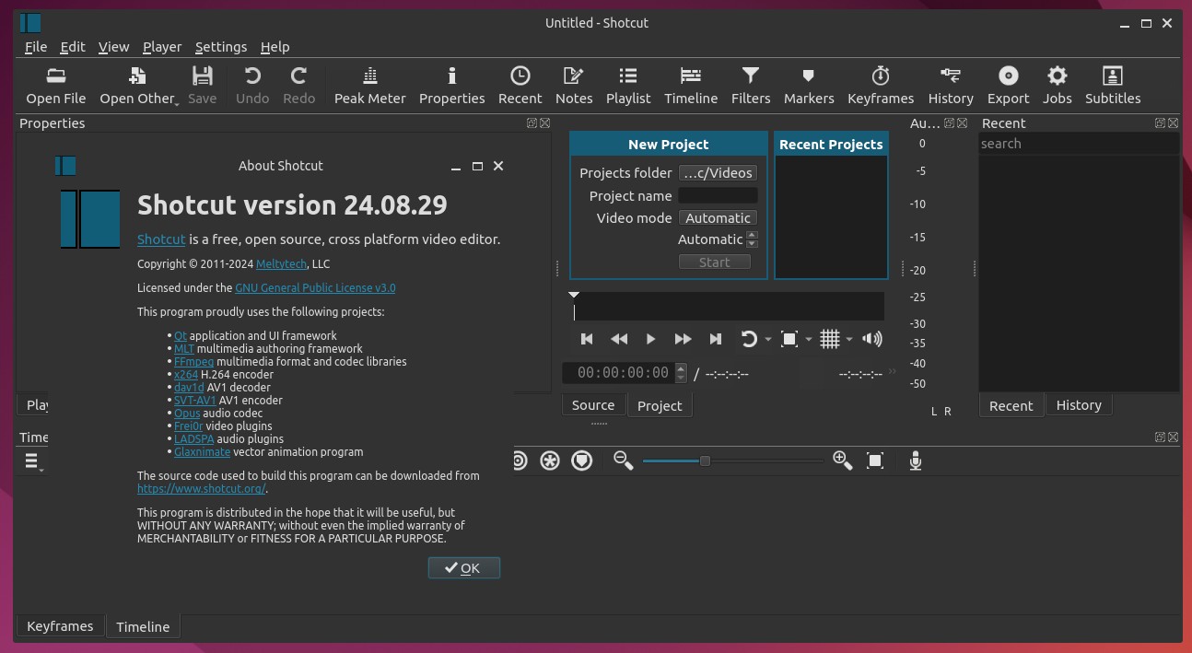The width and height of the screenshot is (1192, 653).
Task: Click the rewind button in the player
Action: [619, 339]
